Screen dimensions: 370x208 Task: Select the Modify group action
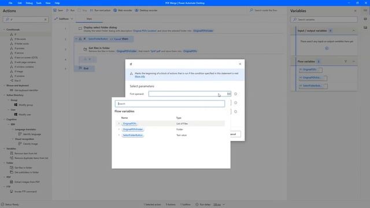coord(25,105)
